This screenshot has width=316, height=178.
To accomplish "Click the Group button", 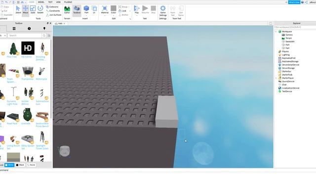I will [x=123, y=7].
